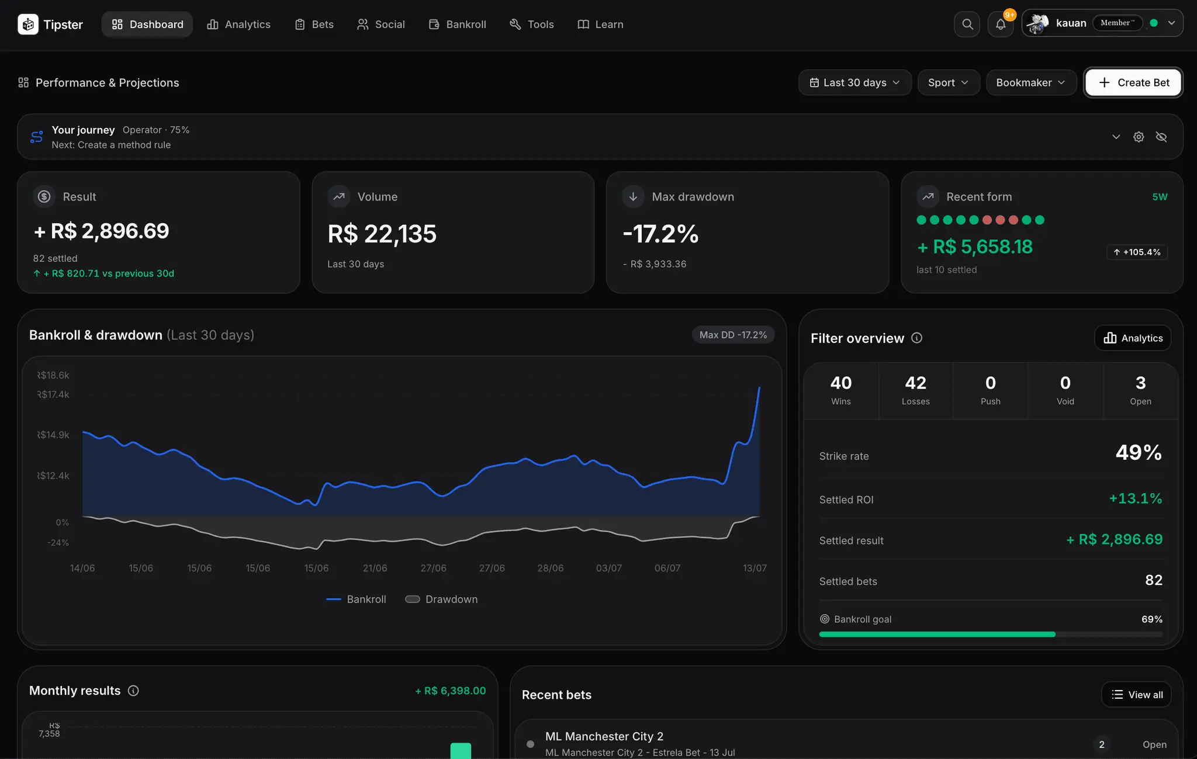Click the Max drawdown down-arrow icon
The image size is (1197, 759).
(x=633, y=197)
